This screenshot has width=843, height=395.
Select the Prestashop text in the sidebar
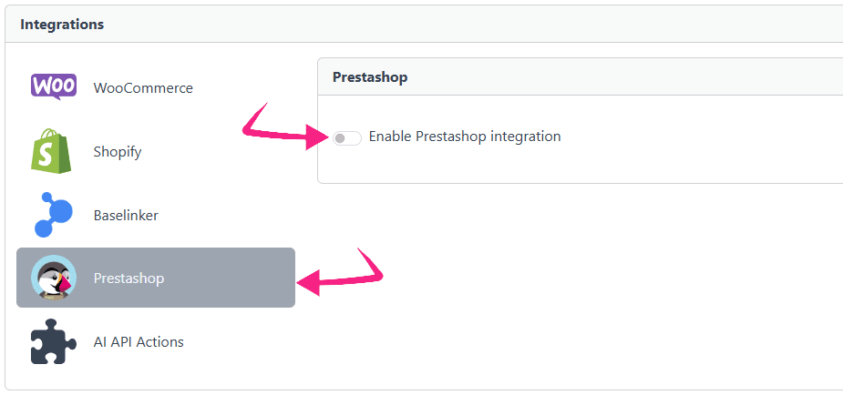point(129,278)
